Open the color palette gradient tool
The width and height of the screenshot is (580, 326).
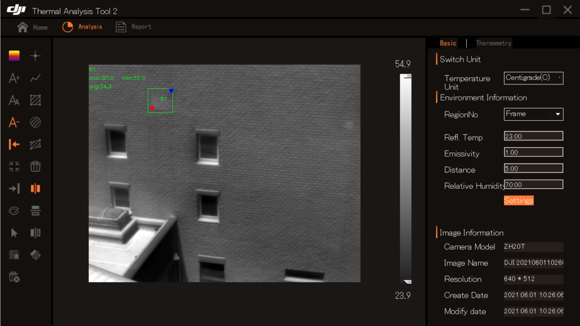(x=14, y=56)
